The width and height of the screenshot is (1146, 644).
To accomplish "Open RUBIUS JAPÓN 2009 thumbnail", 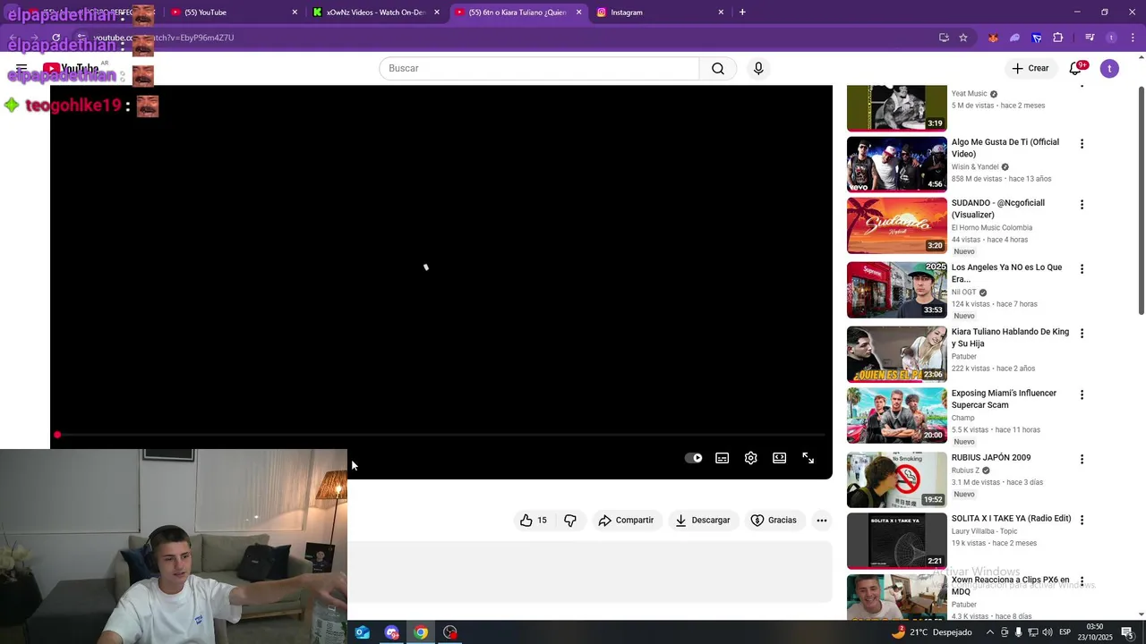I will (896, 480).
